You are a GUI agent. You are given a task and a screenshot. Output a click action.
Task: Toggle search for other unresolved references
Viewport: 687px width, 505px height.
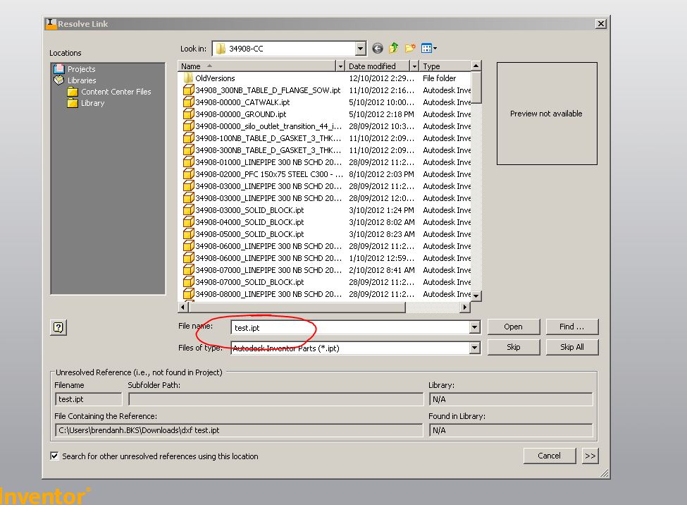click(54, 456)
